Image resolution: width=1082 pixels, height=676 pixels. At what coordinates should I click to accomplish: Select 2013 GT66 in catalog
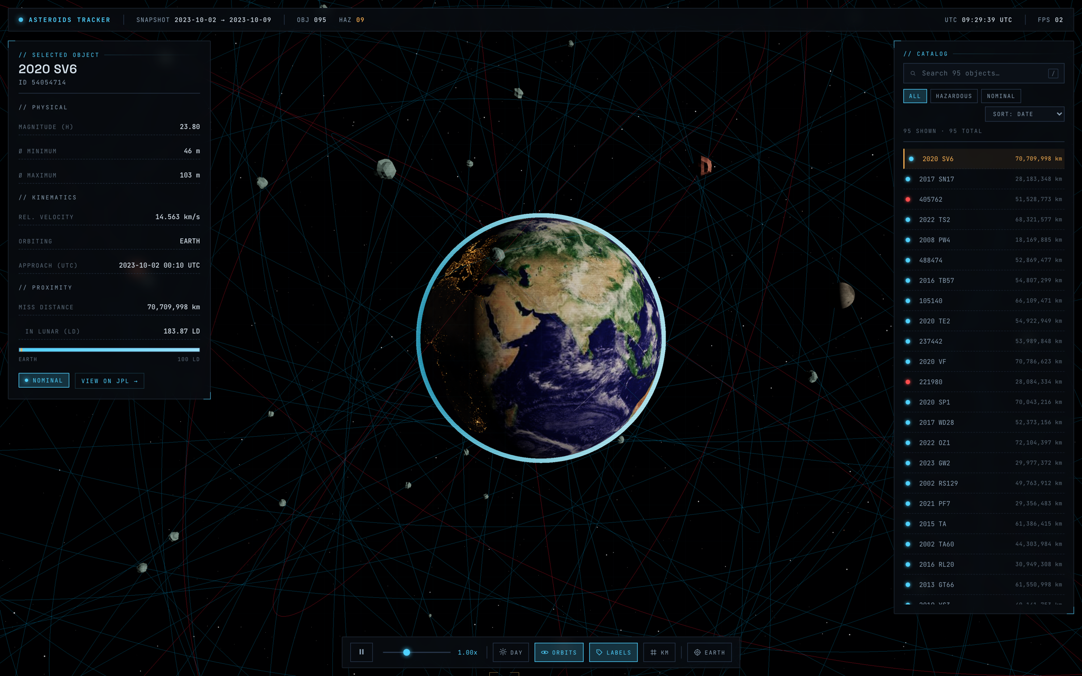pos(984,585)
